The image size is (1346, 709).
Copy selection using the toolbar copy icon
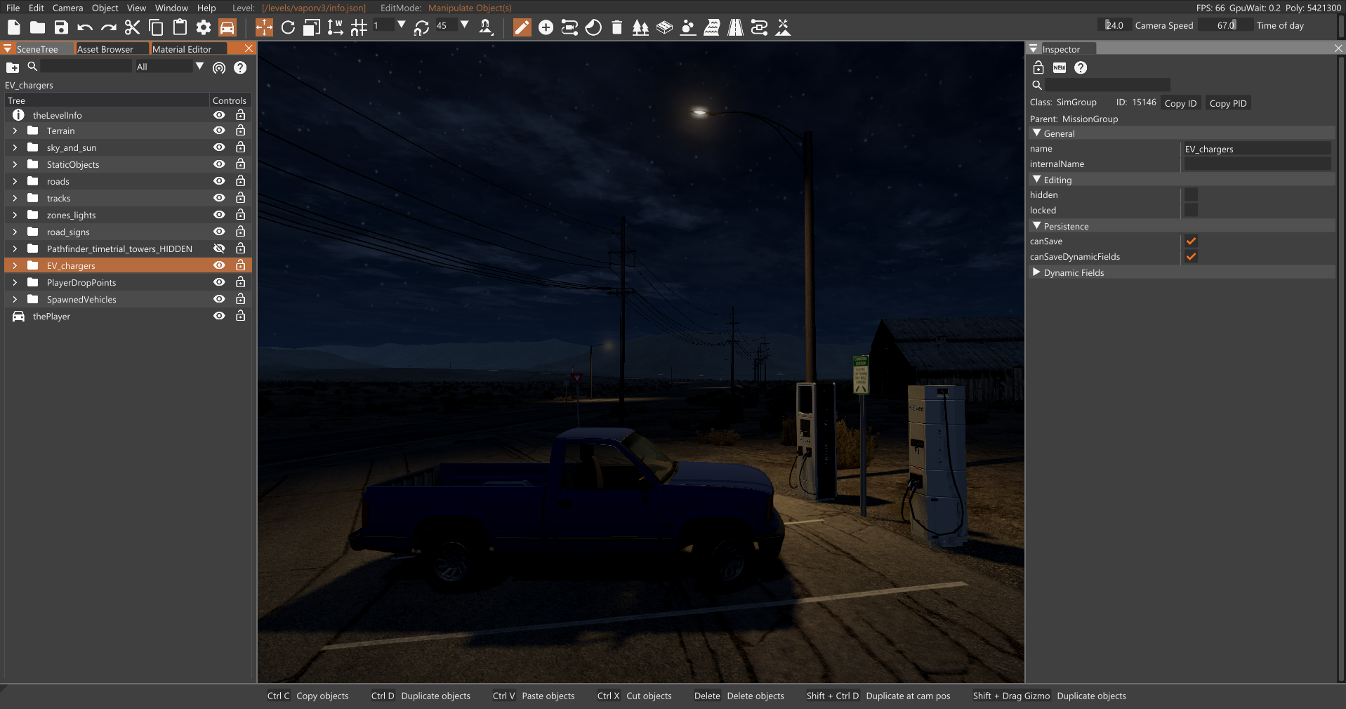coord(156,27)
